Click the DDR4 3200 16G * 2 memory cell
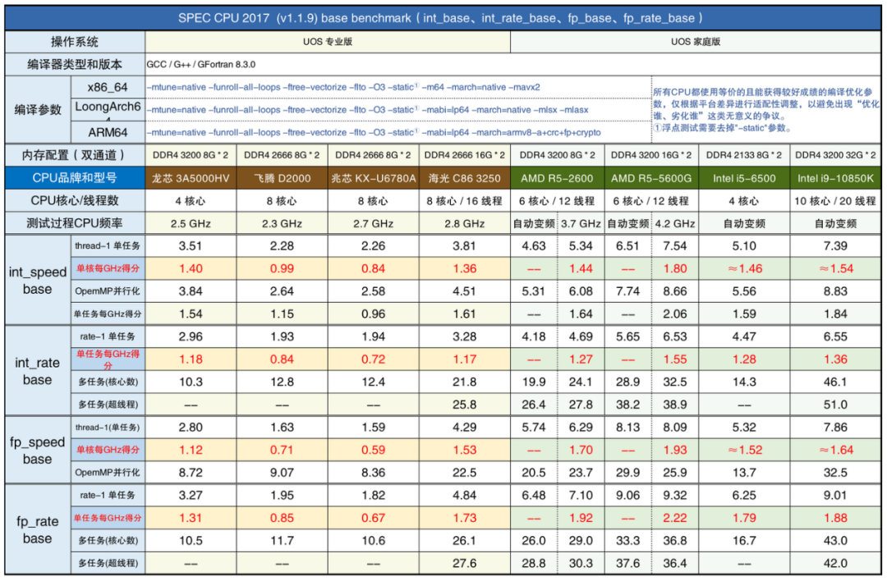The height and width of the screenshot is (586, 887). click(651, 155)
